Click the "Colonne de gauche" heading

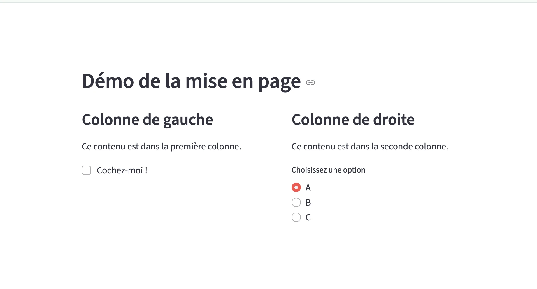pos(147,120)
